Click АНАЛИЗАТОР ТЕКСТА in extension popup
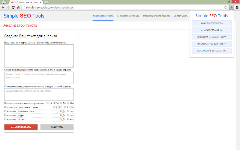Viewport: 240px width, 150px height. pyautogui.click(x=211, y=23)
